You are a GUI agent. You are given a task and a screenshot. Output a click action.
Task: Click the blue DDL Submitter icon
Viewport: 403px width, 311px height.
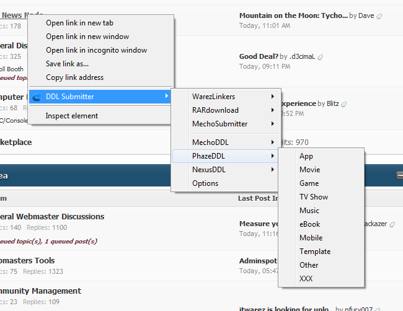point(37,97)
